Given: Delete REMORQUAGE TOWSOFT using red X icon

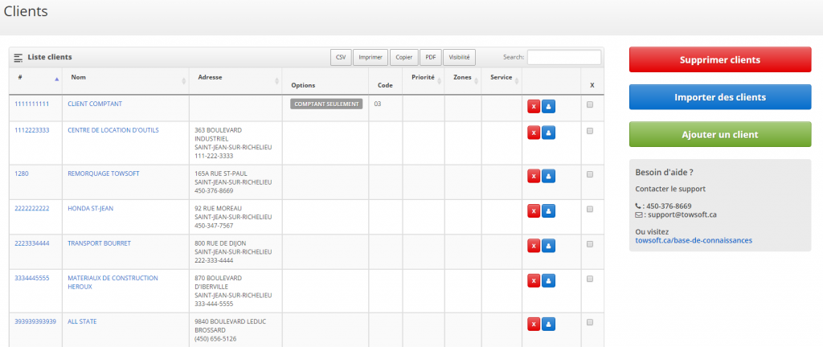Looking at the screenshot, I should pyautogui.click(x=534, y=176).
